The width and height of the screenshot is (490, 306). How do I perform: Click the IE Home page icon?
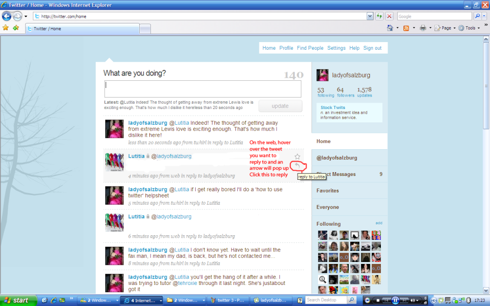(390, 28)
